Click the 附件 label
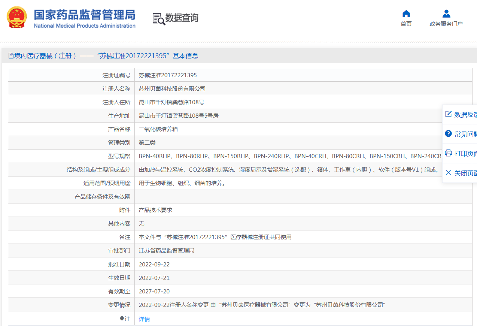 125,210
